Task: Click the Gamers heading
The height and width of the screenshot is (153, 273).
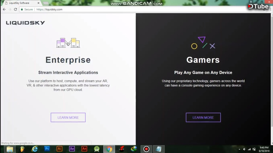Action: coord(203,60)
